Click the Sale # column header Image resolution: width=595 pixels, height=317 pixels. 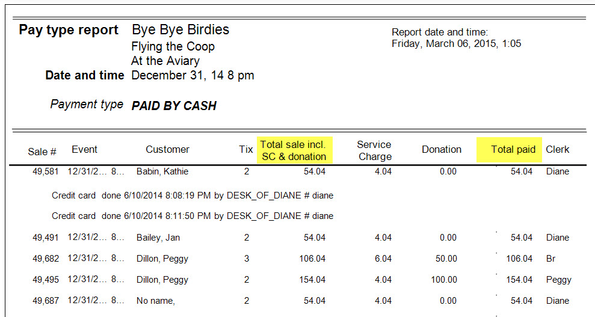tap(42, 152)
